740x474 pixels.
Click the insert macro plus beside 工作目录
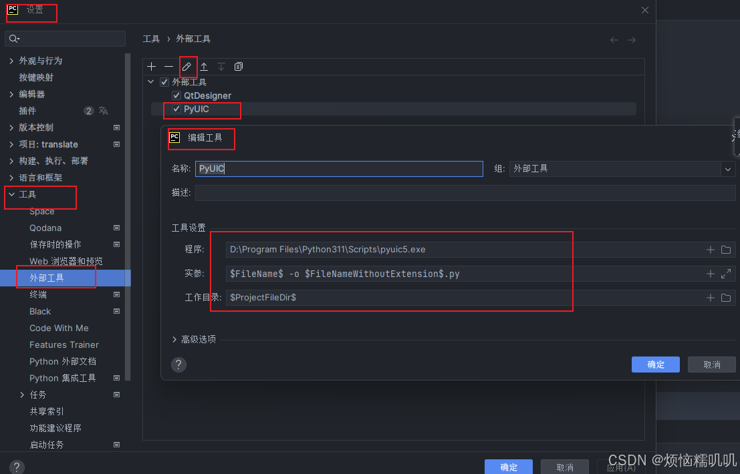[x=710, y=297]
